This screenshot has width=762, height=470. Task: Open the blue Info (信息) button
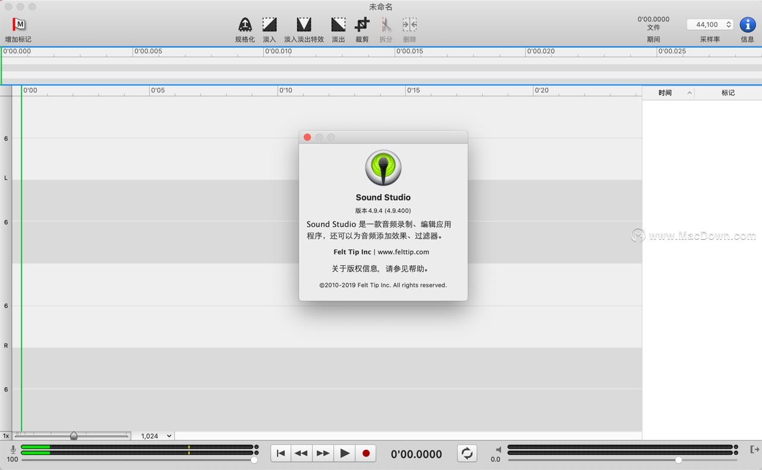click(747, 25)
